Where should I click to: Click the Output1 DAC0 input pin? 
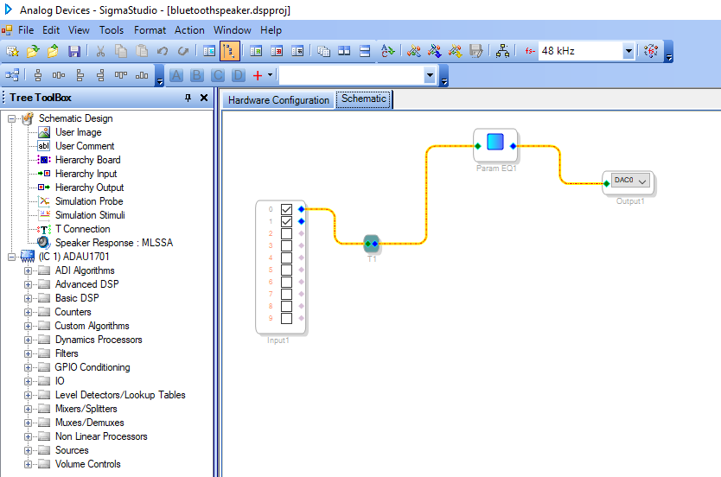[x=607, y=183]
